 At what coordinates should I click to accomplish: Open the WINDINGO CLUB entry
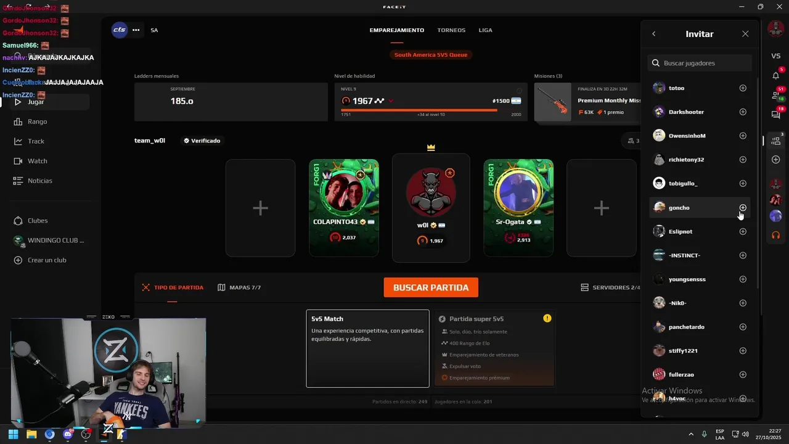49,240
